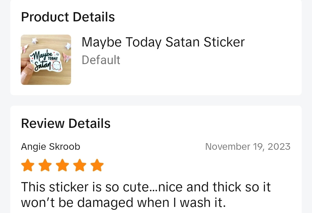Open the Maybe Today Satan sticker product image
The width and height of the screenshot is (312, 213).
[x=46, y=59]
